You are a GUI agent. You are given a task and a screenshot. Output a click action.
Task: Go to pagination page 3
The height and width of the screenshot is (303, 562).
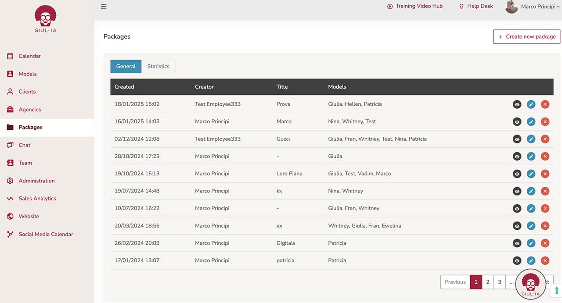[499, 282]
